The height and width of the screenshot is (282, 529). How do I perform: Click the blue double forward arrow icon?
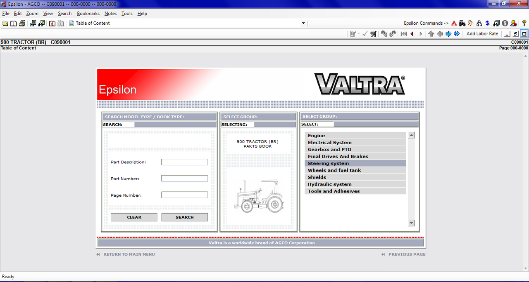(x=457, y=34)
